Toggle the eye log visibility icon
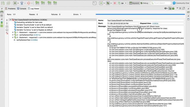The width and height of the screenshot is (190, 107). point(165,8)
